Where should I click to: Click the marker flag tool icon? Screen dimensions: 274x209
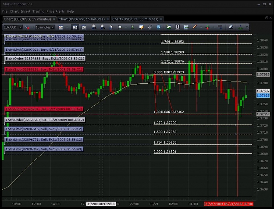click(120, 27)
